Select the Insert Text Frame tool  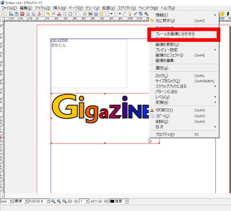(x=85, y=14)
